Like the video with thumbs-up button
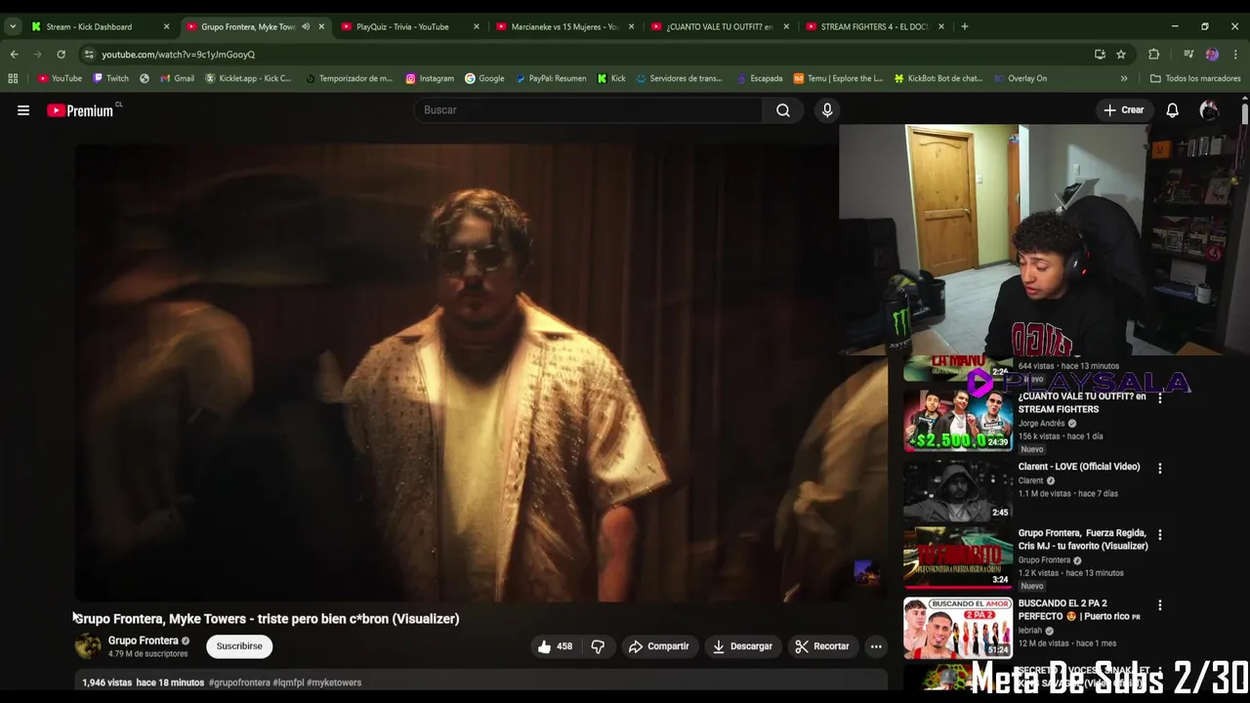The image size is (1250, 703). [x=555, y=646]
